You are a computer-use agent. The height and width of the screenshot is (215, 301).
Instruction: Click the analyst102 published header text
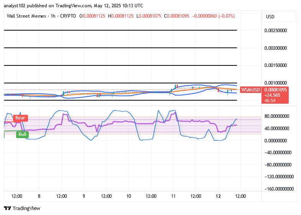pos(73,6)
